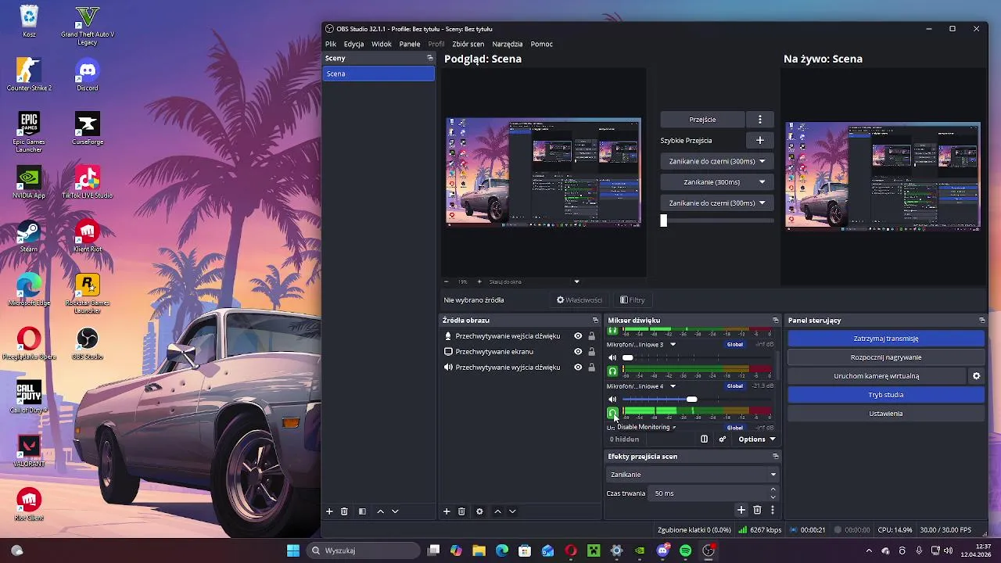Click Mikrofon liniowe 4 volume slider handle

coord(692,400)
